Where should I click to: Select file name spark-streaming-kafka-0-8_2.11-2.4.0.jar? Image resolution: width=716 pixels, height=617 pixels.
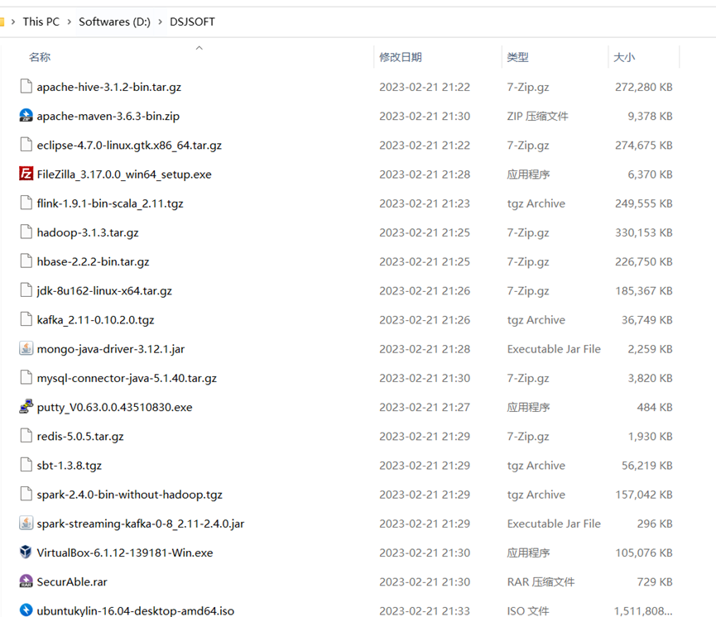tap(141, 524)
